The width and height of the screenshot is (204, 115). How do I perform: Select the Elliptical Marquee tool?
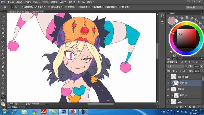(3, 20)
